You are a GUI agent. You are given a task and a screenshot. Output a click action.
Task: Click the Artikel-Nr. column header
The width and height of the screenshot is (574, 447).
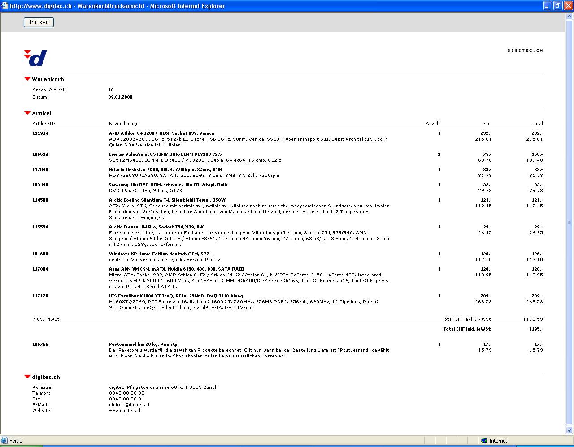44,124
